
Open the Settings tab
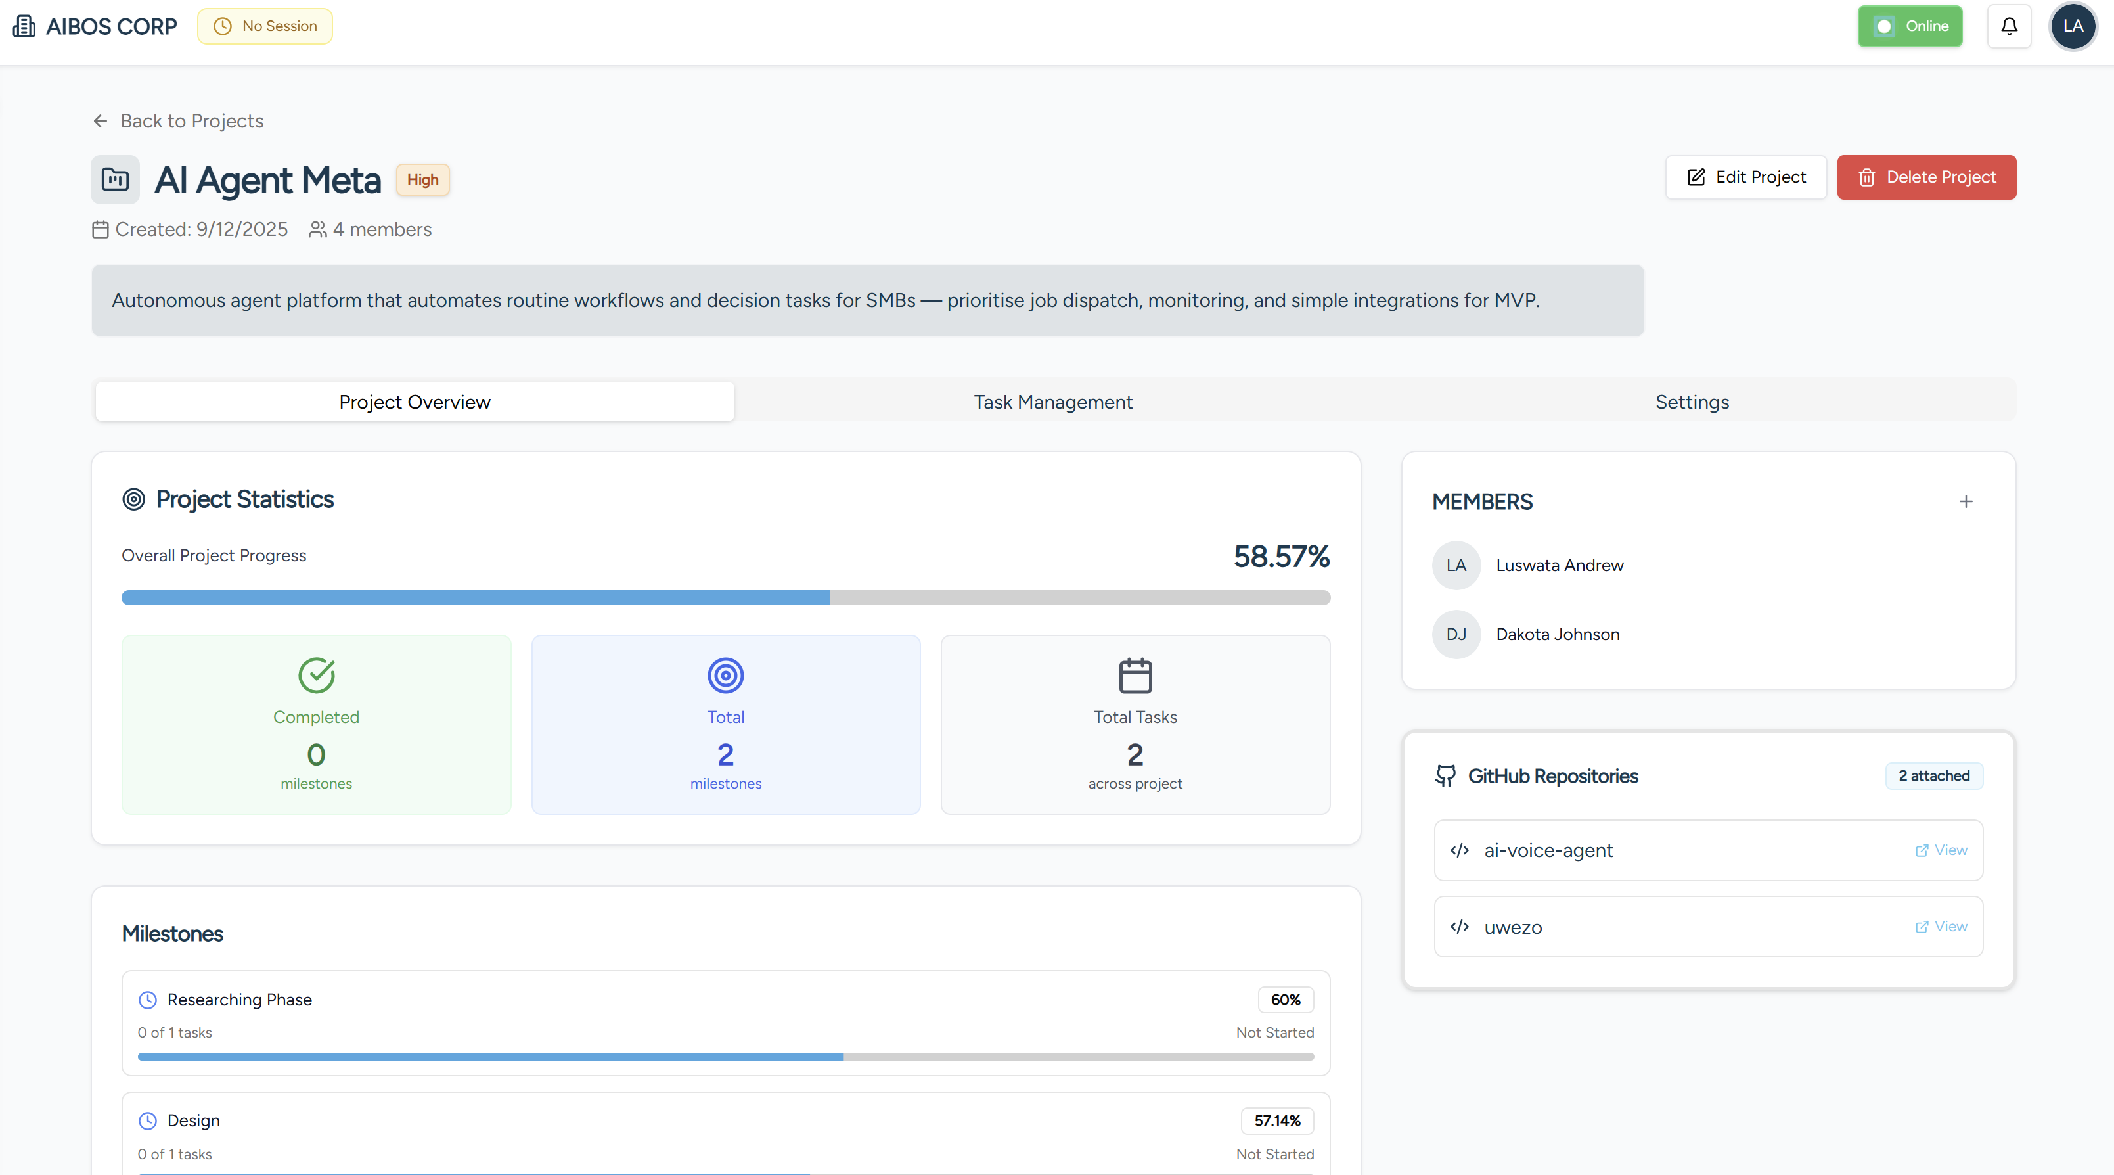tap(1692, 402)
